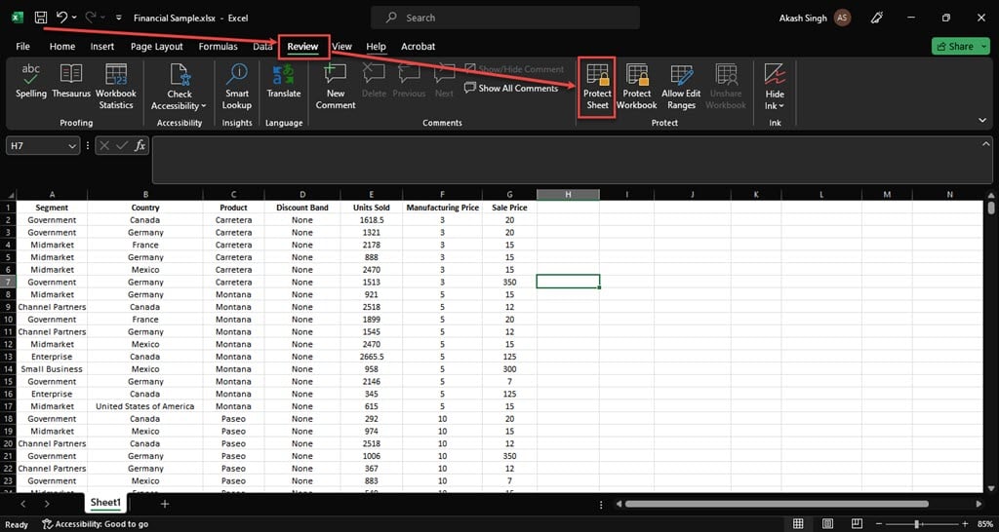Undo the last action
Screen dimensions: 999x532
[61, 18]
